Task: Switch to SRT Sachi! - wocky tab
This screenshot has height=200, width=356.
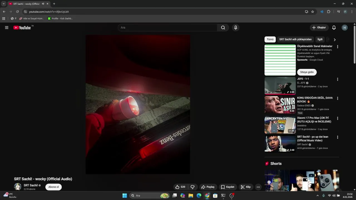Action: [26, 4]
